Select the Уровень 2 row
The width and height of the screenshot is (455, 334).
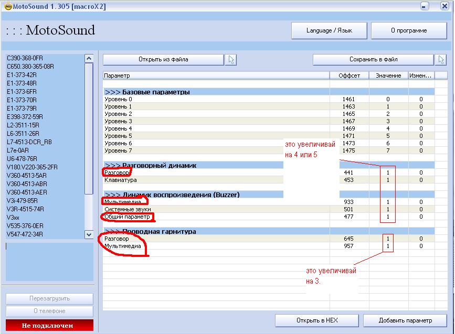pyautogui.click(x=269, y=114)
